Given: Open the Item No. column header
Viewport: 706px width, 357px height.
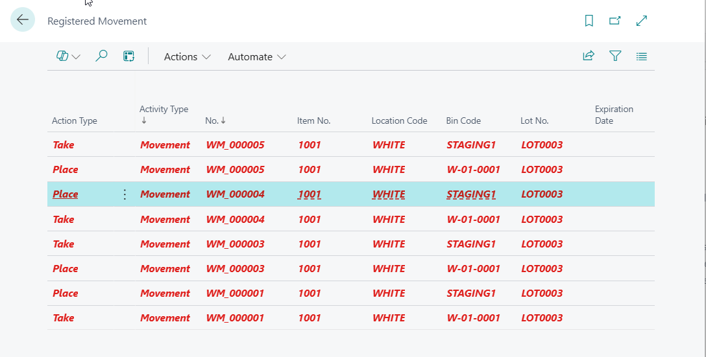Looking at the screenshot, I should [313, 121].
